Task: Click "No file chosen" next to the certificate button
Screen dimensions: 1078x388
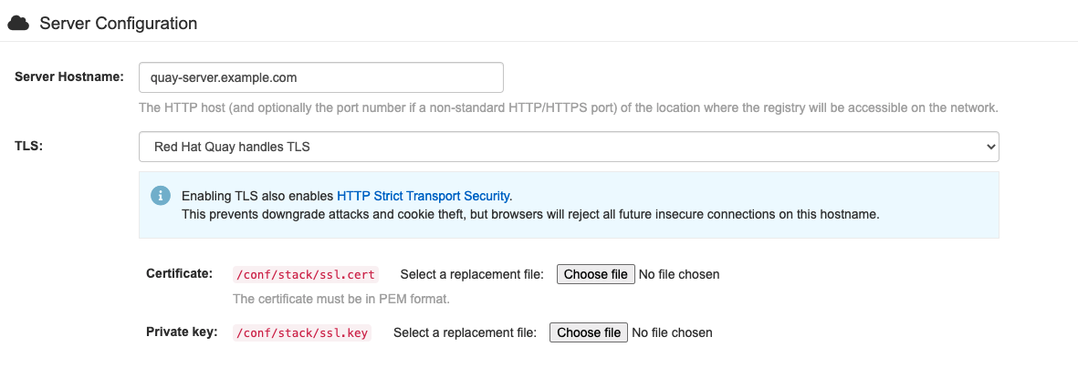Action: click(x=678, y=274)
